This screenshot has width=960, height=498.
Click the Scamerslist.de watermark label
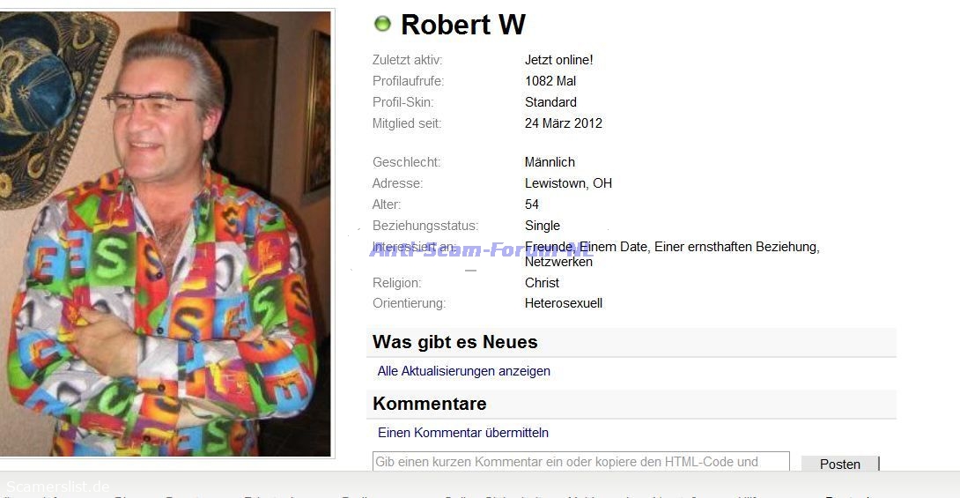point(57,487)
